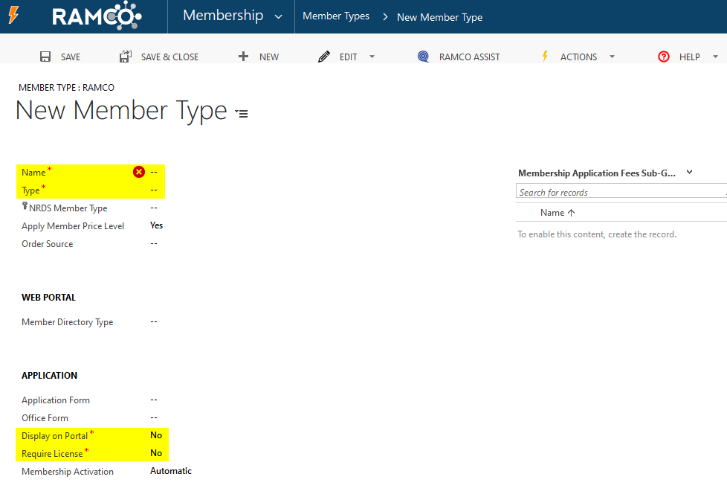
Task: Expand Membership Application Fees Sub-Grid chevron
Action: click(x=689, y=173)
